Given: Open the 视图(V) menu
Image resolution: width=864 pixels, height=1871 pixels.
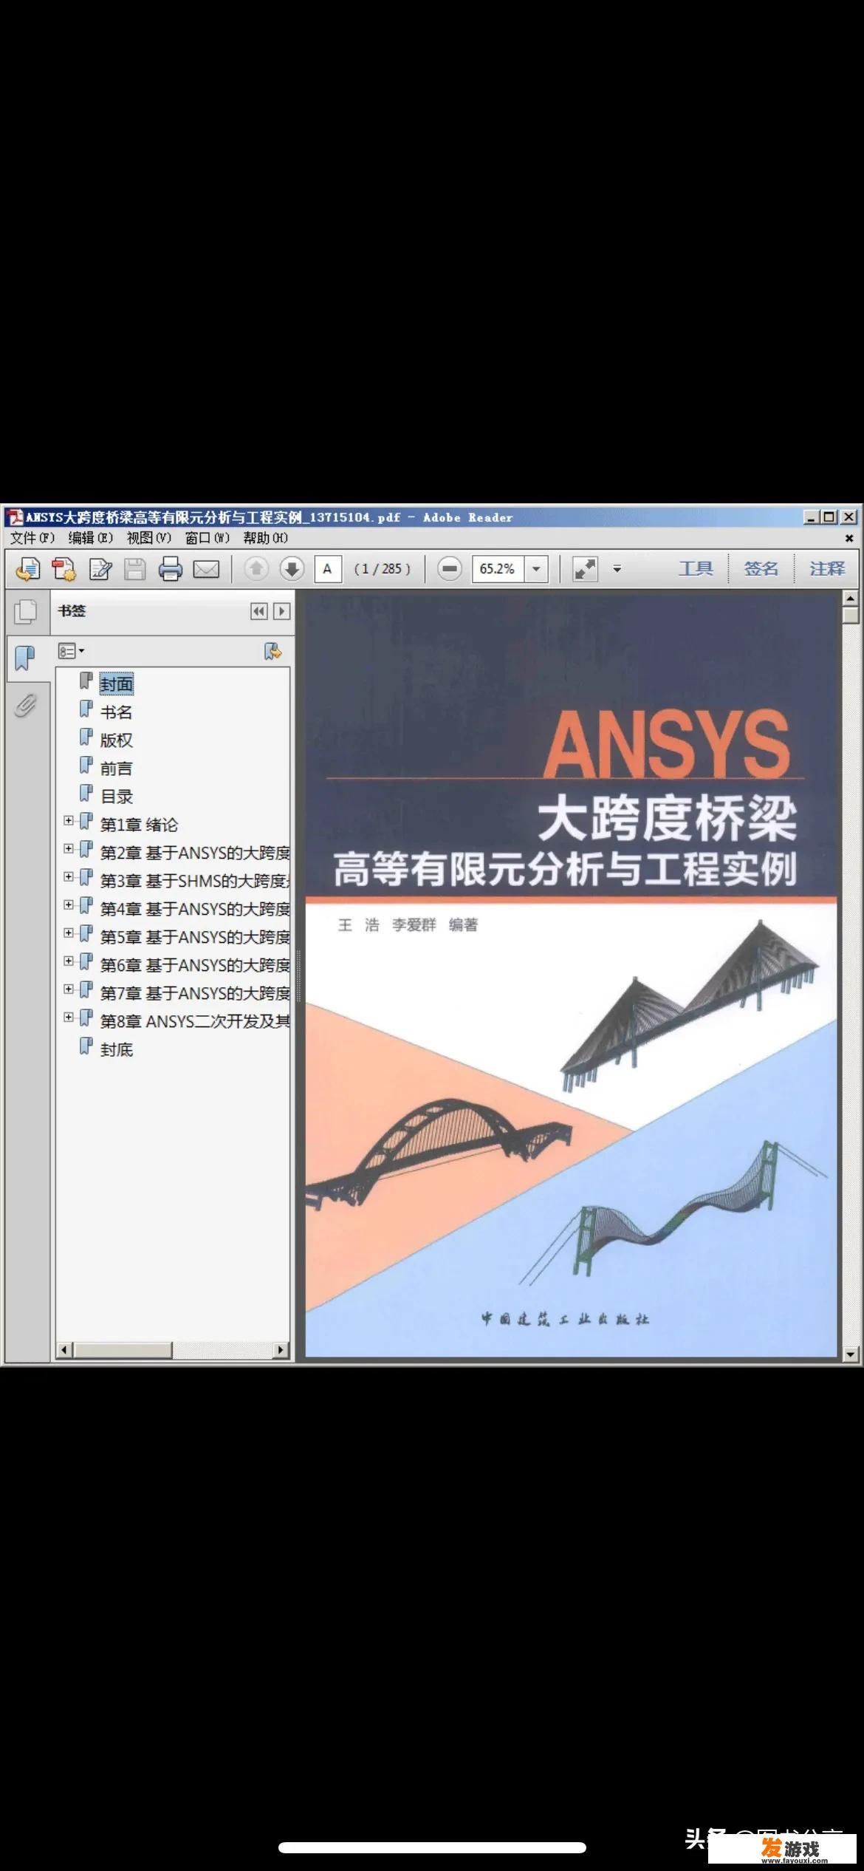Looking at the screenshot, I should [x=148, y=538].
